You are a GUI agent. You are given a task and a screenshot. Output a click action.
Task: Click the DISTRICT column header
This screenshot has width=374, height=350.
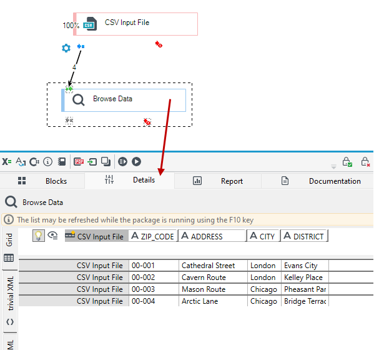tap(304, 236)
